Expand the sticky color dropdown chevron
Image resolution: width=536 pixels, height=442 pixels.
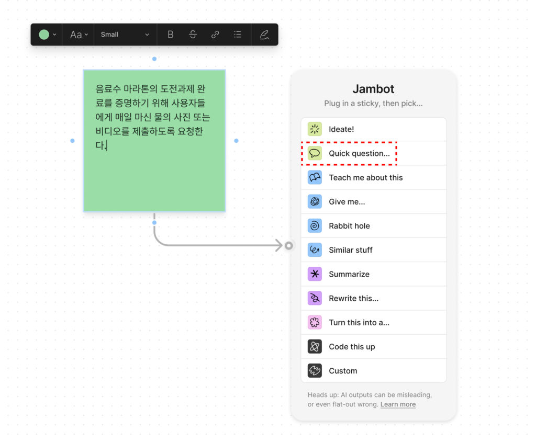pyautogui.click(x=54, y=35)
